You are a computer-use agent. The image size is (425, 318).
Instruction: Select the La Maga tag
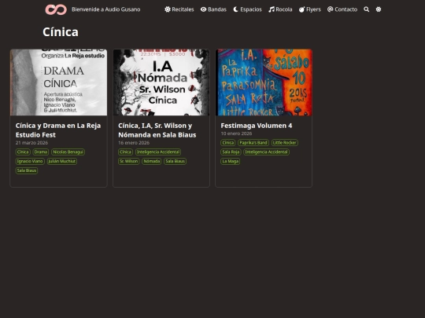(230, 161)
